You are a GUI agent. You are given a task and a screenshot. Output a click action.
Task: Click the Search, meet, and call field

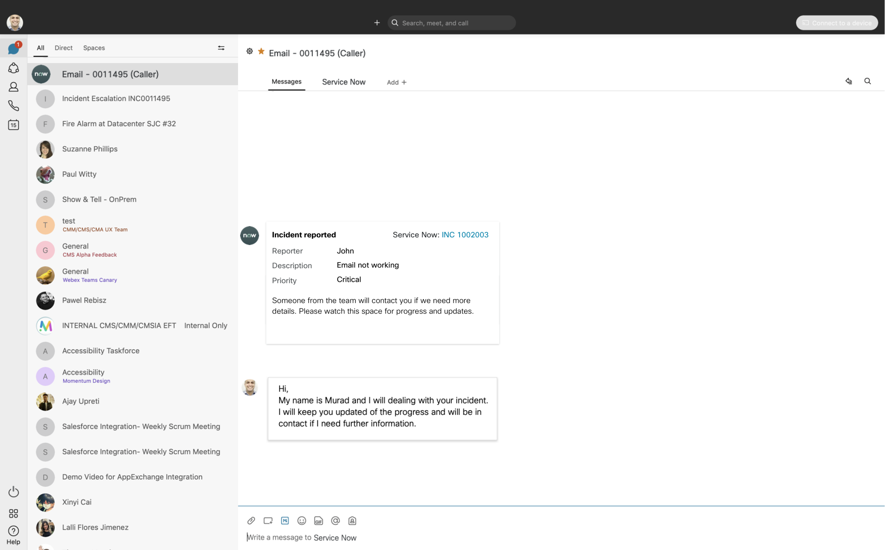click(x=451, y=23)
